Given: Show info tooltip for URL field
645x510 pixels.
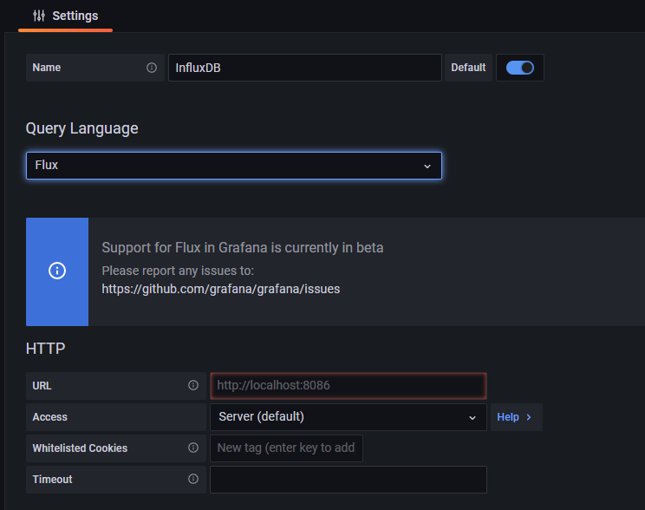Looking at the screenshot, I should (x=193, y=385).
